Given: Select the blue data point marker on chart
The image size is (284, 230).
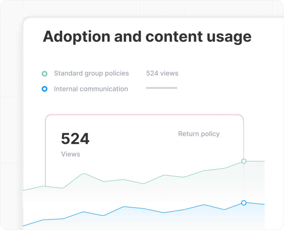Looking at the screenshot, I should point(244,203).
